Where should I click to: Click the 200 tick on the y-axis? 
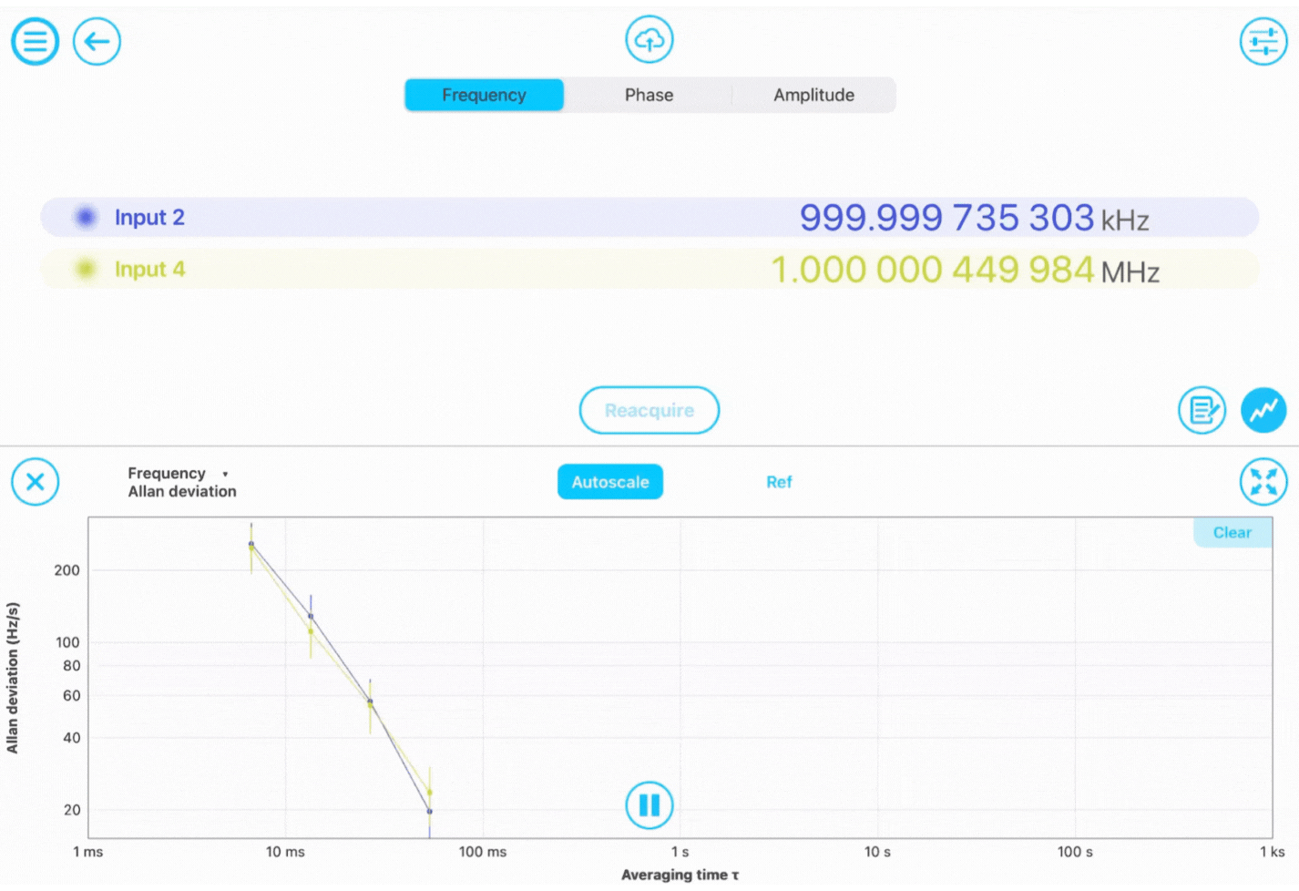click(x=66, y=570)
